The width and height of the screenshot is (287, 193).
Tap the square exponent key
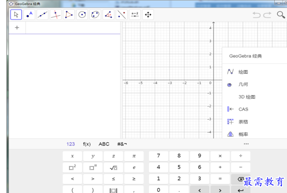coord(72,167)
